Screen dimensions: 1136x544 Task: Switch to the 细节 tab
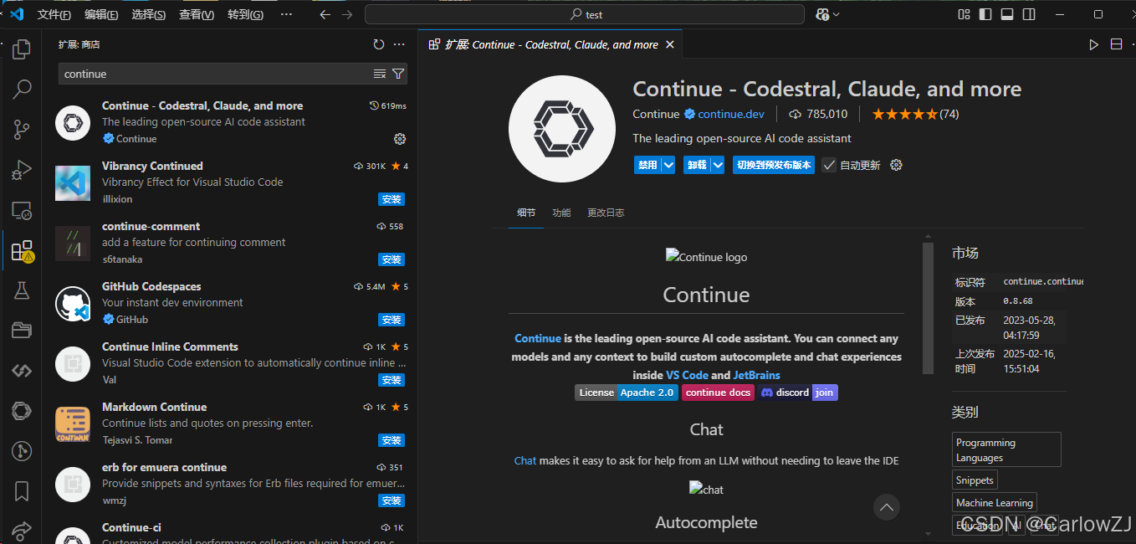(x=526, y=213)
